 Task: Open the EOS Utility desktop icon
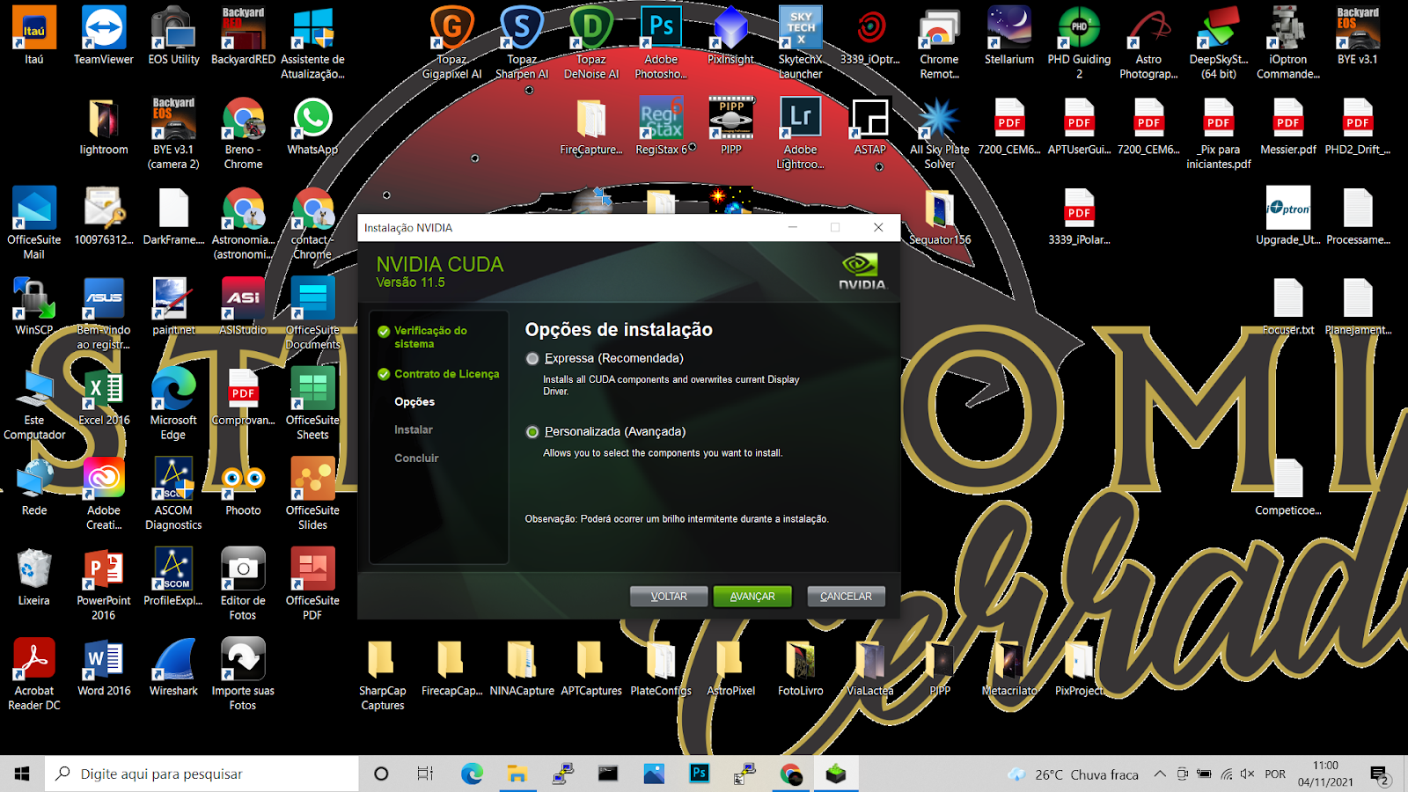[173, 35]
